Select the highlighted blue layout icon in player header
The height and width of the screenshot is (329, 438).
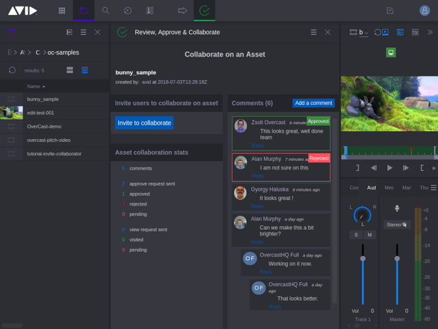coord(400,33)
